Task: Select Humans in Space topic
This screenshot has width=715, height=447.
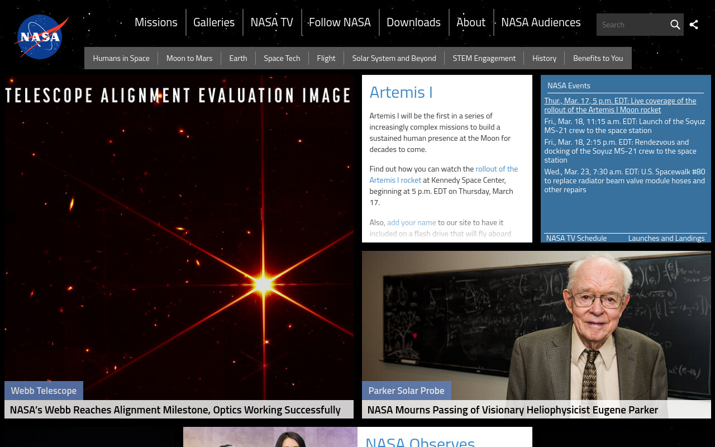Action: point(121,58)
